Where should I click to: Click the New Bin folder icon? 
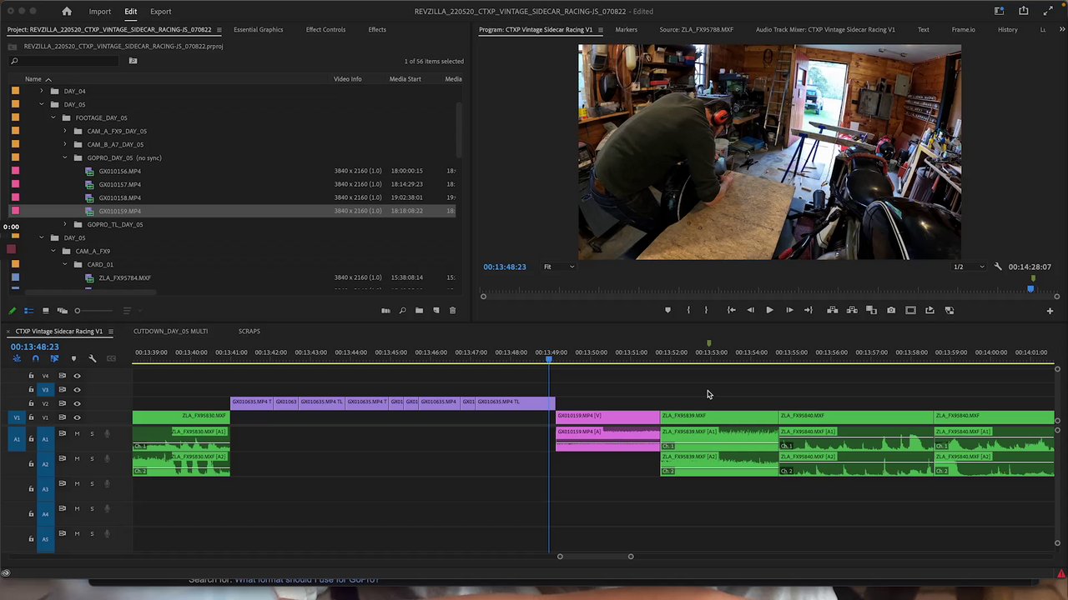(x=419, y=311)
